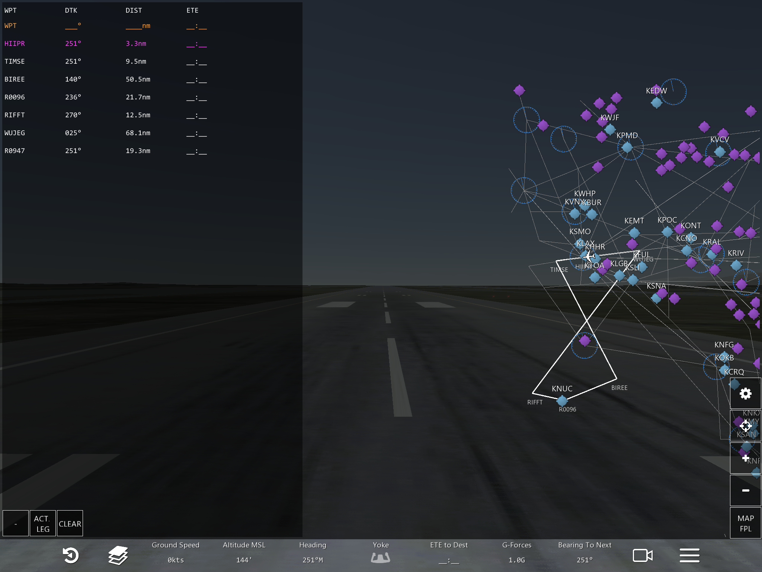
Task: Open the hamburger main menu
Action: tap(689, 555)
